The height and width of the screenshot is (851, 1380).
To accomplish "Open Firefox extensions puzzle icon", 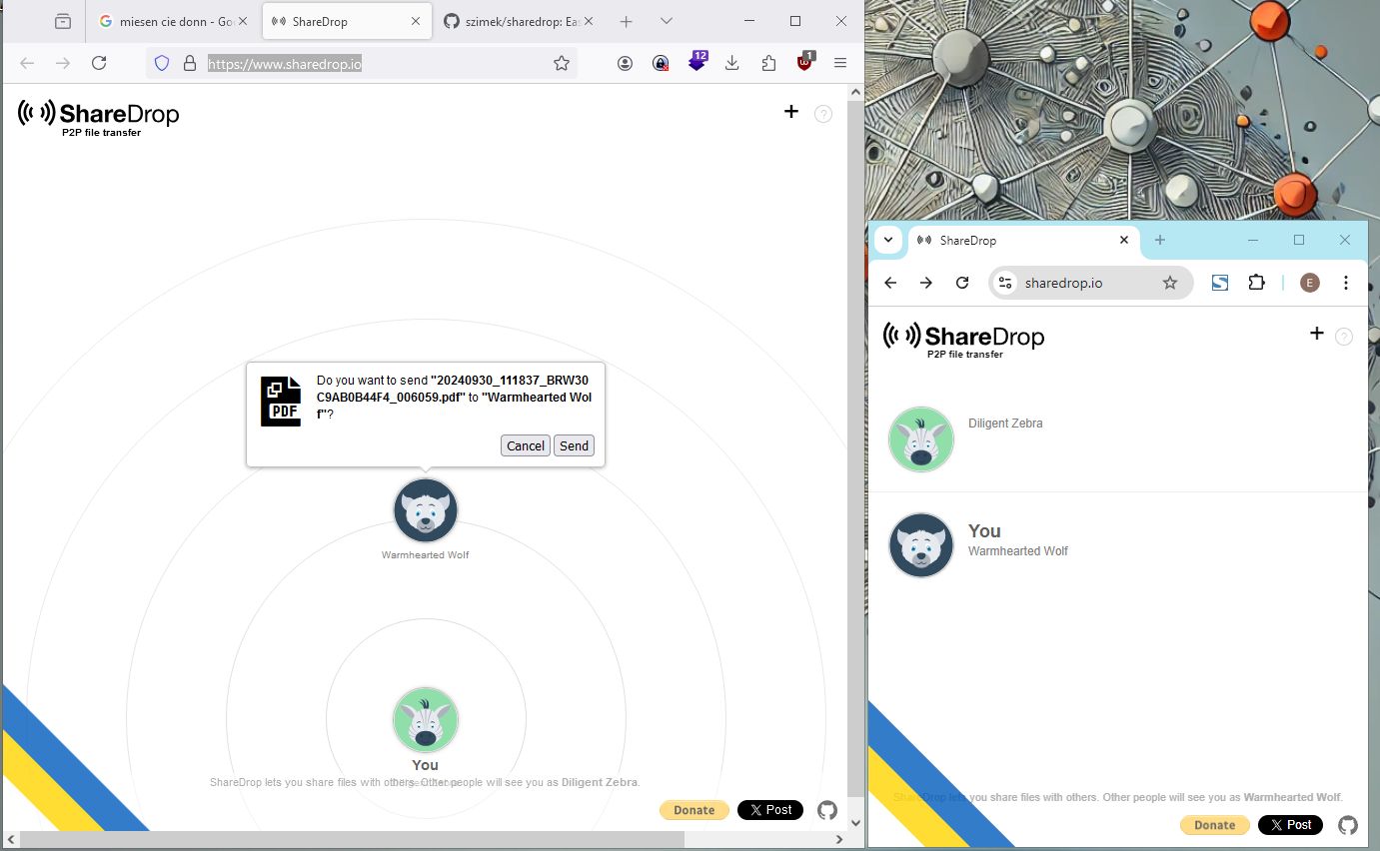I will coord(768,63).
